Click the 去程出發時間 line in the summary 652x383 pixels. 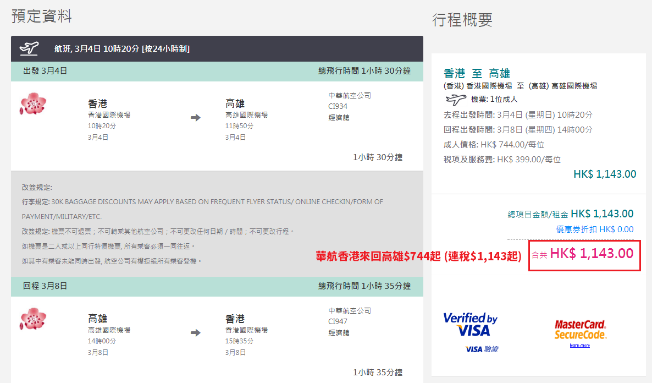pyautogui.click(x=518, y=115)
